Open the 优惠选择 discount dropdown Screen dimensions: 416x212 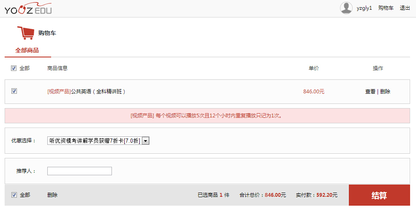[98, 141]
